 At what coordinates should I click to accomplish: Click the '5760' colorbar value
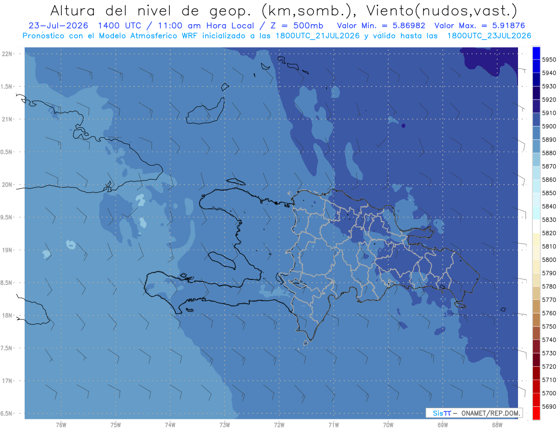point(549,313)
